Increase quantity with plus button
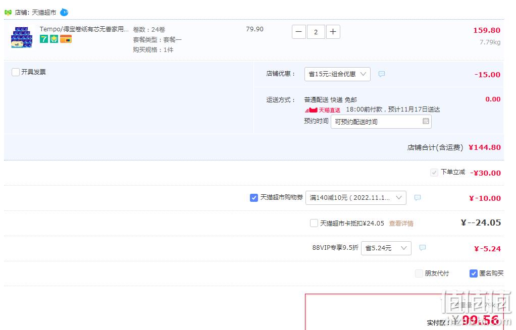 pyautogui.click(x=333, y=32)
